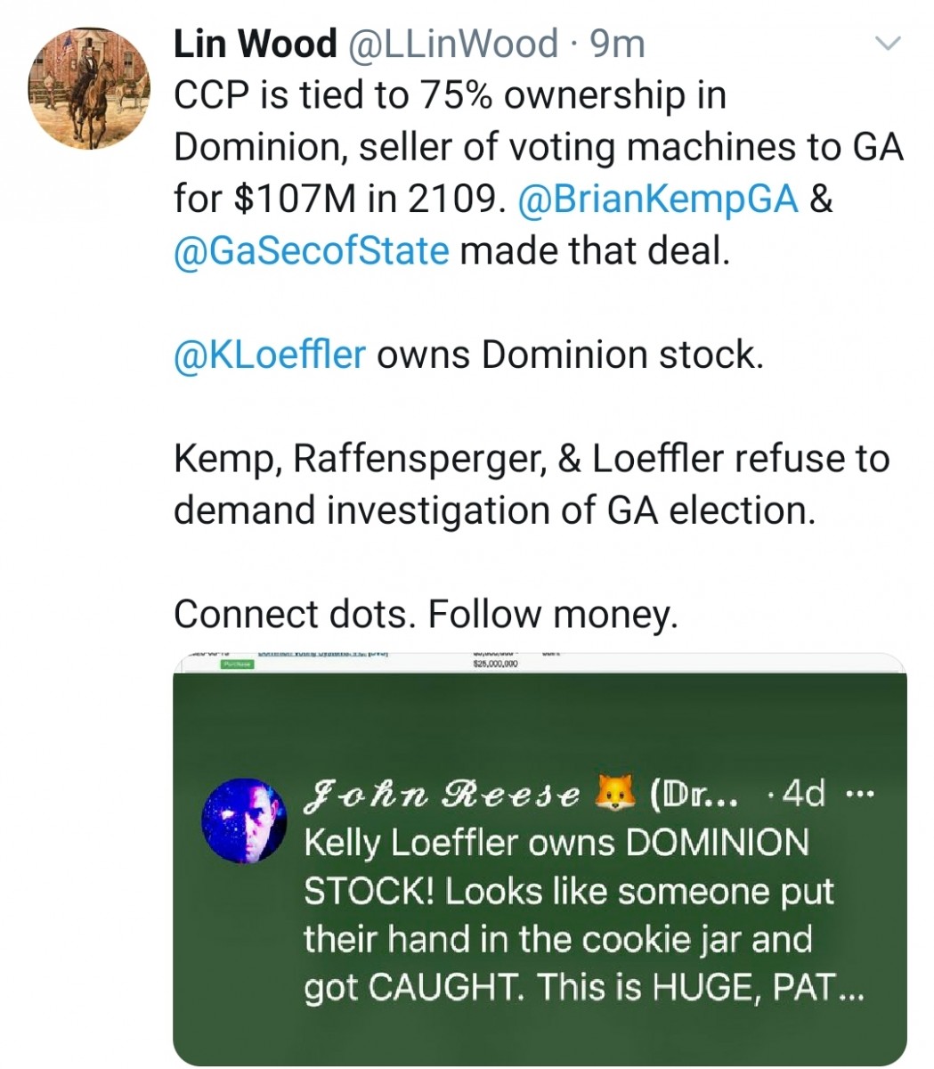Click the @LLinWood handle

450,43
